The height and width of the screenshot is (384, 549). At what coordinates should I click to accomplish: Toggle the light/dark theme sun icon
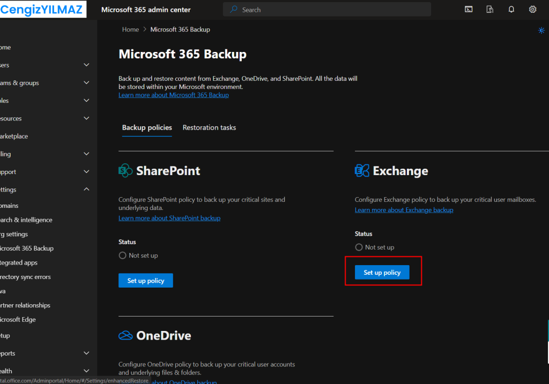pyautogui.click(x=541, y=31)
